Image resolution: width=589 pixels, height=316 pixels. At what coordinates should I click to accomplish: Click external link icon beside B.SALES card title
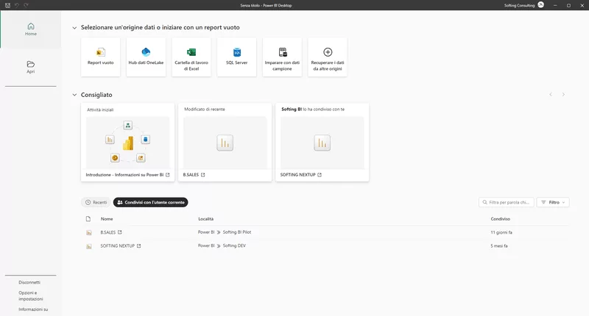tap(203, 175)
